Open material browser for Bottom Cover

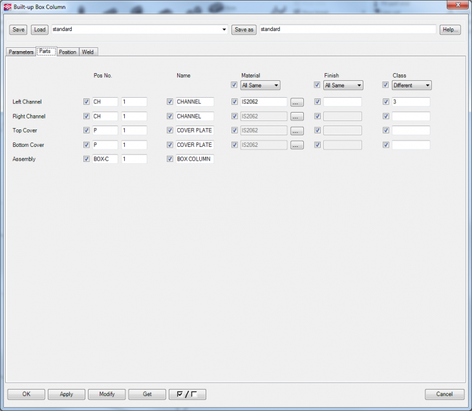pos(297,145)
